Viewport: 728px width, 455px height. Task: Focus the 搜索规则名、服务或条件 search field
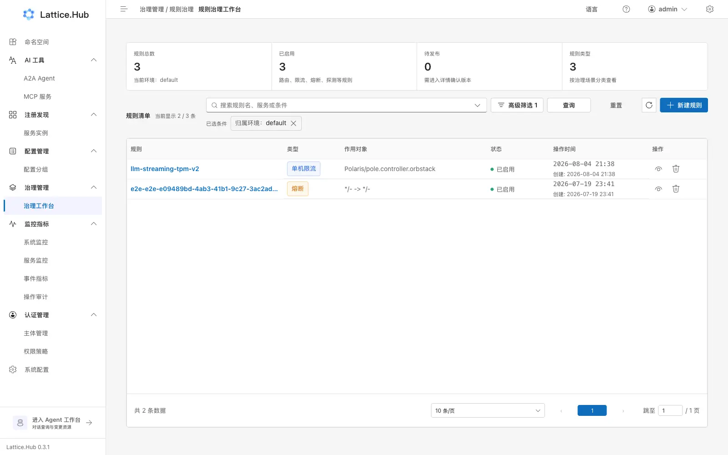pos(346,105)
